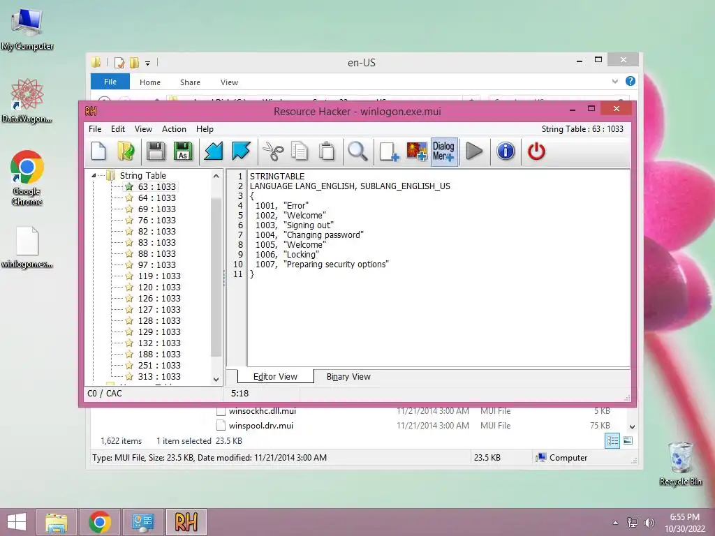
Task: Open the Resource Hacker View menu
Action: coord(143,129)
